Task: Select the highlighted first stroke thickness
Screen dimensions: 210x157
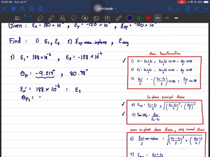Action: 157,18
